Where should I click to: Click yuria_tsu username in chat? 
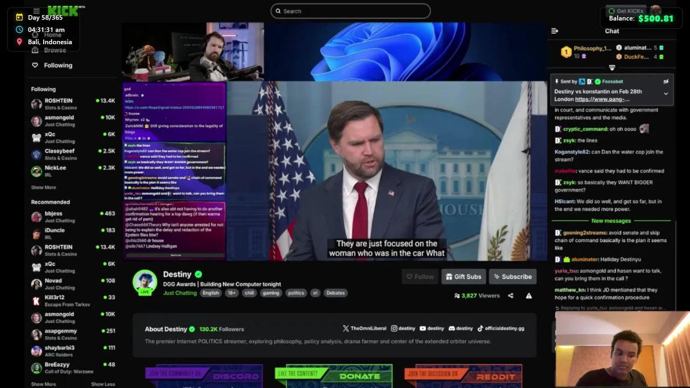(567, 271)
